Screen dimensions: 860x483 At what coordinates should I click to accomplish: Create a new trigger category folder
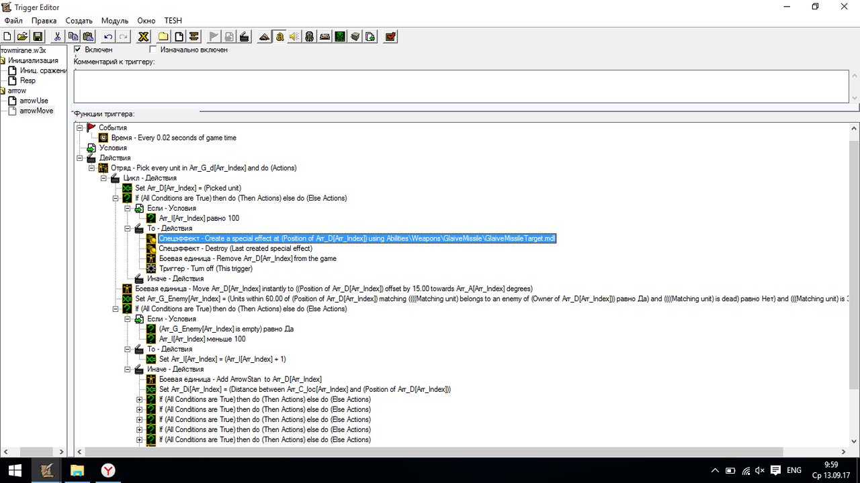[164, 36]
